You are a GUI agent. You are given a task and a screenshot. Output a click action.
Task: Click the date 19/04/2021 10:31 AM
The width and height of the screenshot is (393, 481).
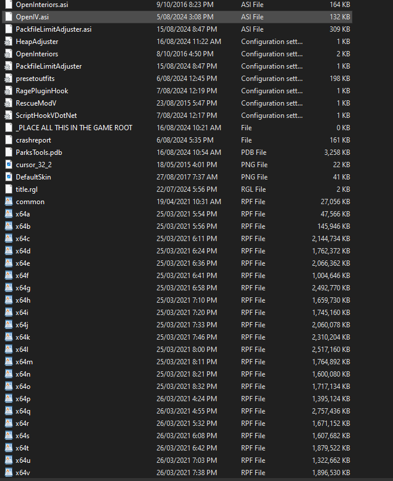(189, 202)
